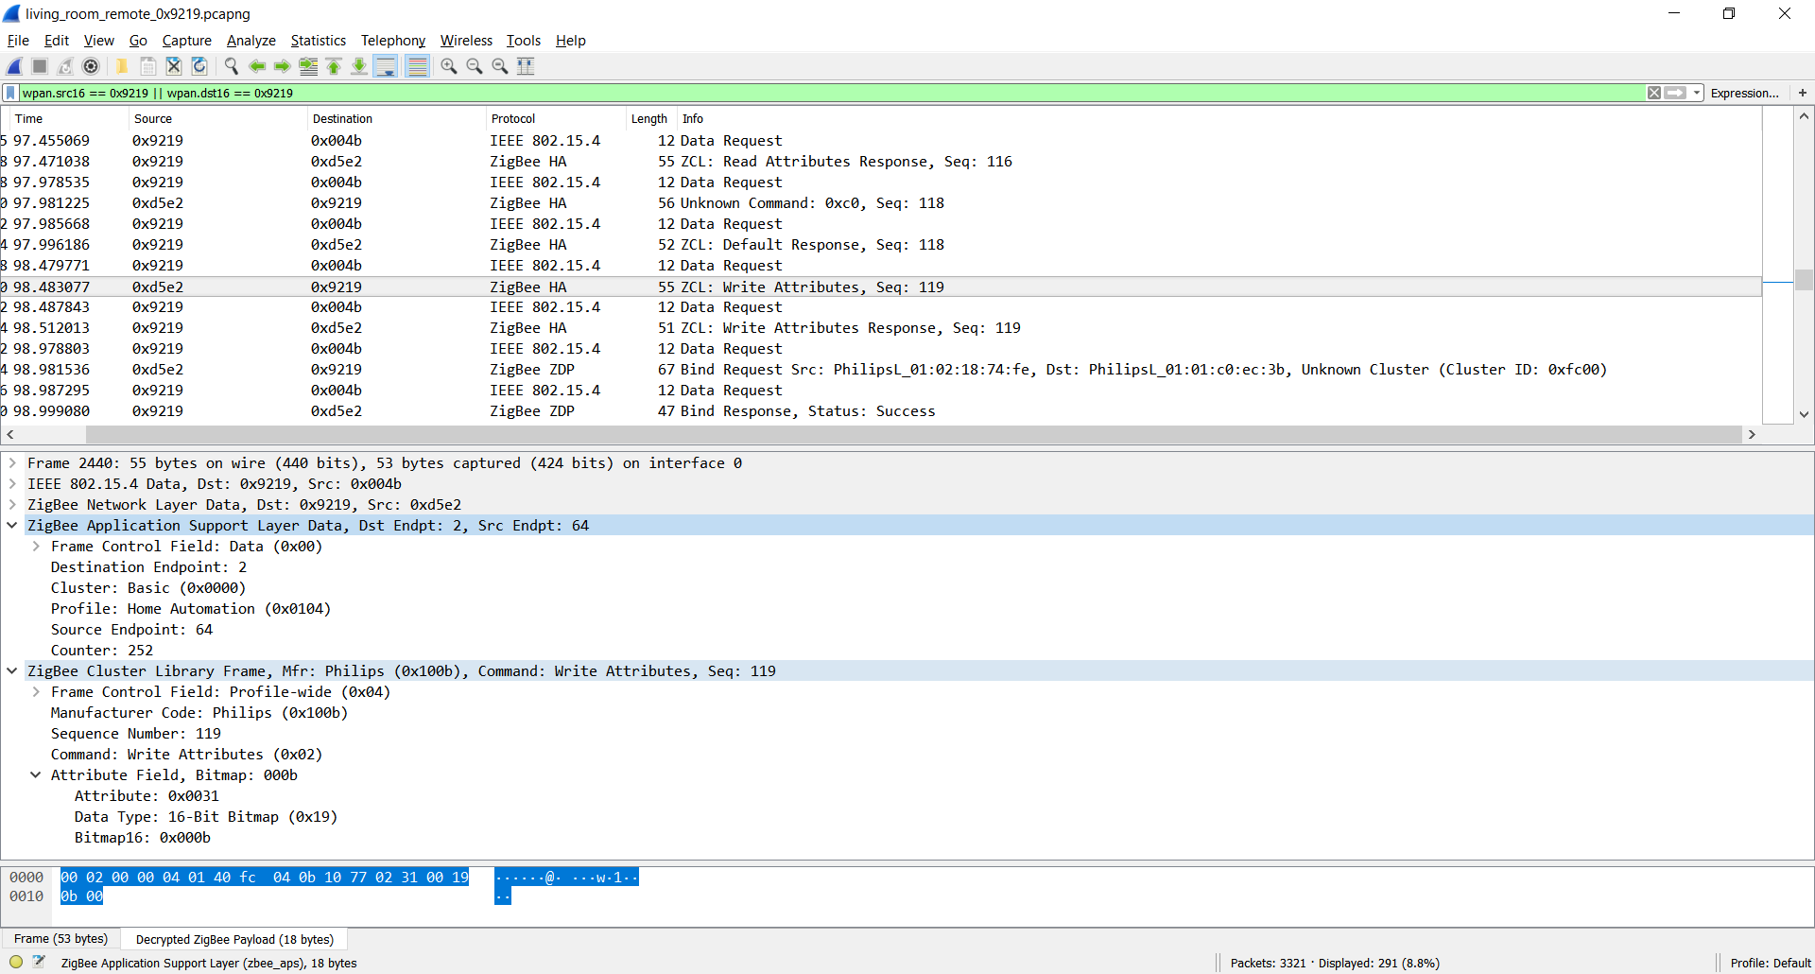Sort by the Time column header
Screen dimensions: 1815x974
67,118
